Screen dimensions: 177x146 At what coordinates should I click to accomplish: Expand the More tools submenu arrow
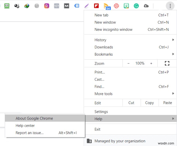(x=173, y=94)
